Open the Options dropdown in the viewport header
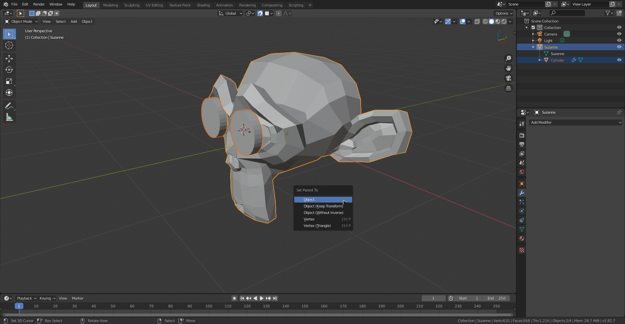625x324 pixels. (x=504, y=13)
